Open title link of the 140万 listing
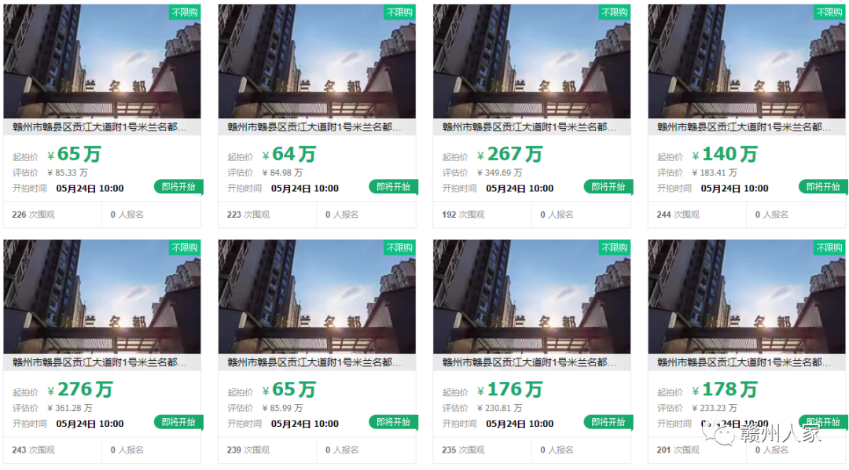The height and width of the screenshot is (470, 849). (x=744, y=127)
